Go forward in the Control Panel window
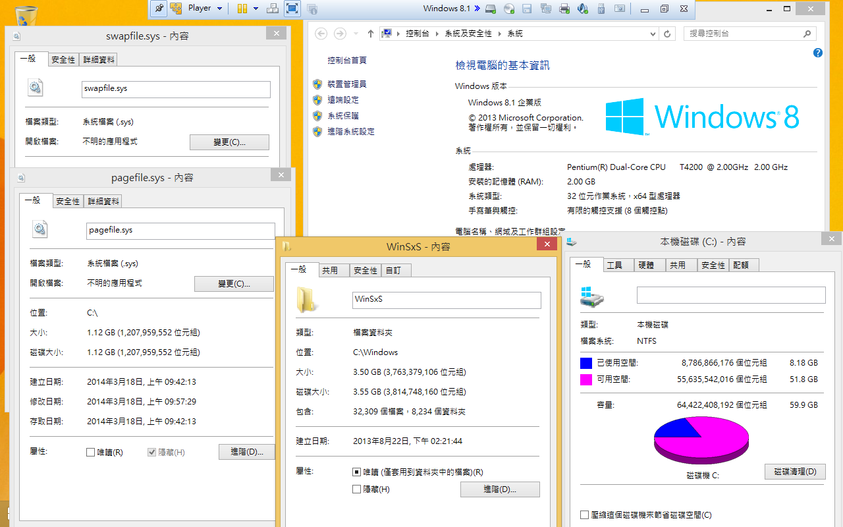Screen dimensions: 843x527 [x=340, y=34]
